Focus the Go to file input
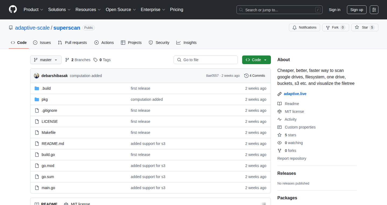 coord(206,60)
